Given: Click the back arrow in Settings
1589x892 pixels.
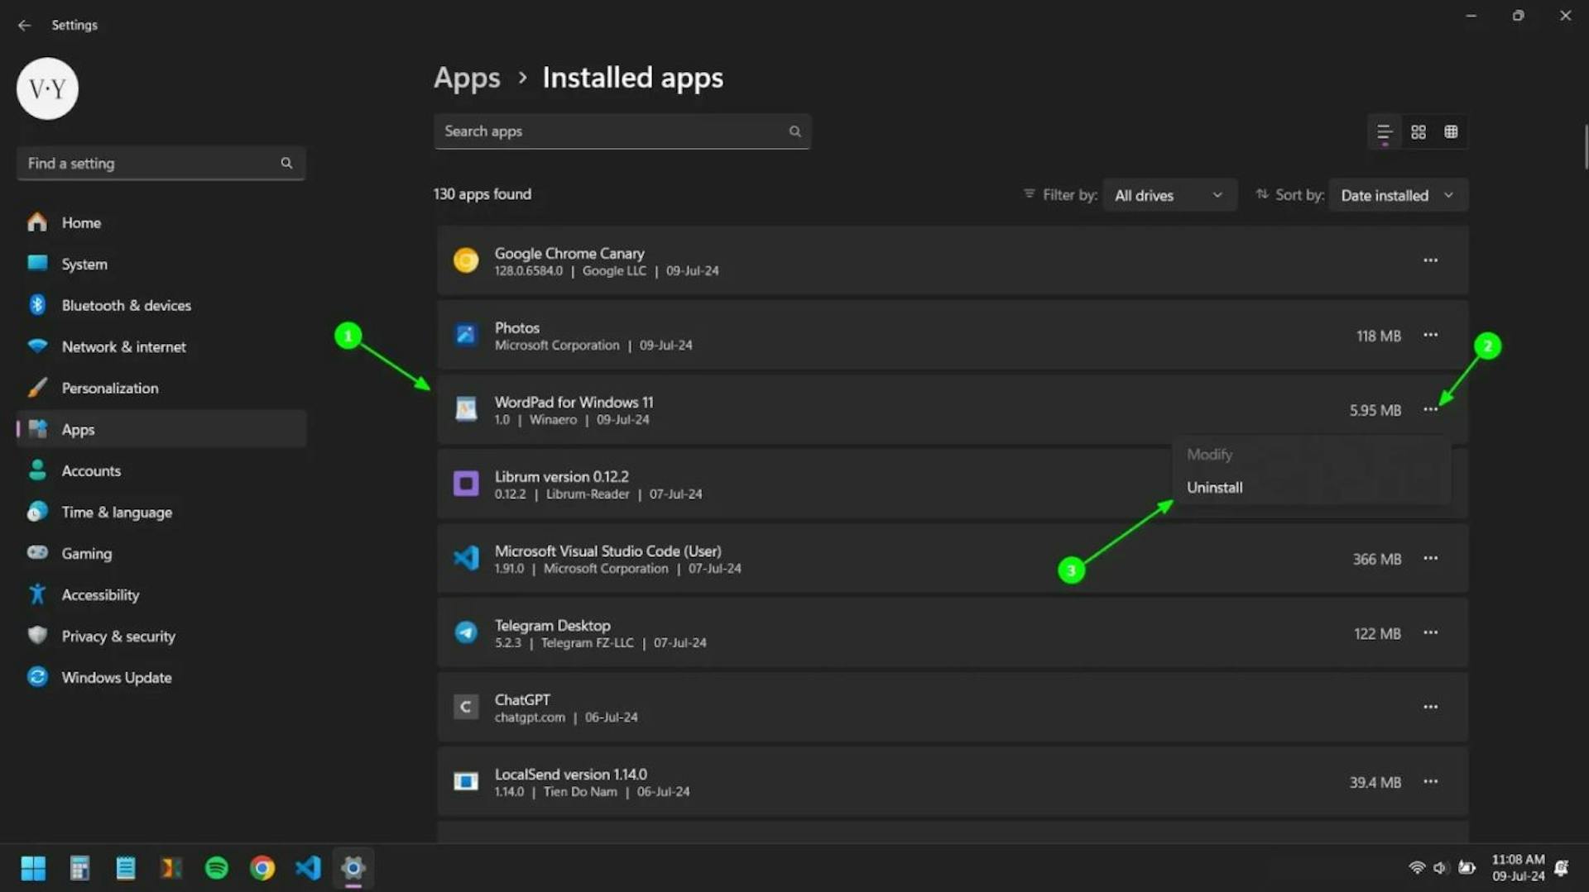Looking at the screenshot, I should pyautogui.click(x=24, y=26).
